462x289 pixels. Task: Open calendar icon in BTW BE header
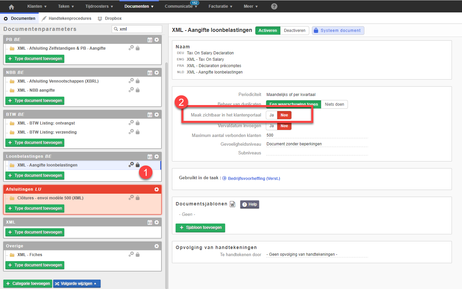(150, 114)
